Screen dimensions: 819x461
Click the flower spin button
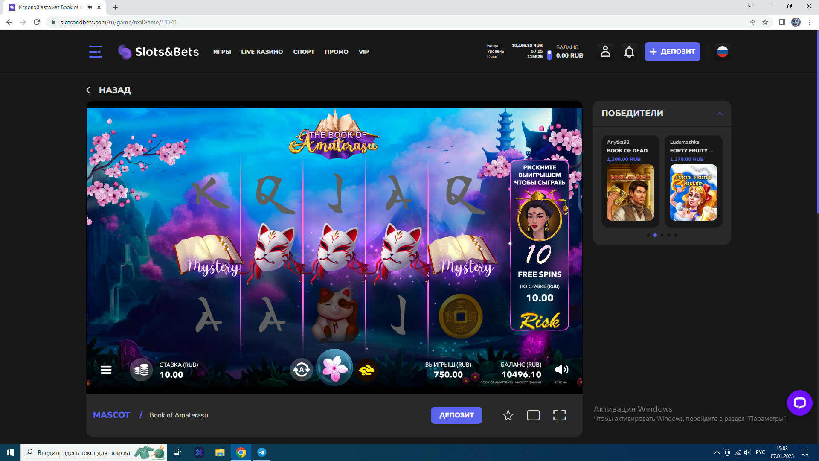[x=334, y=368]
